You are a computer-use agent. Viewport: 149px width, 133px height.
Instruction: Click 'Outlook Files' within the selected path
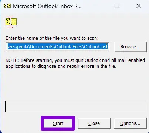pyautogui.click(x=69, y=47)
